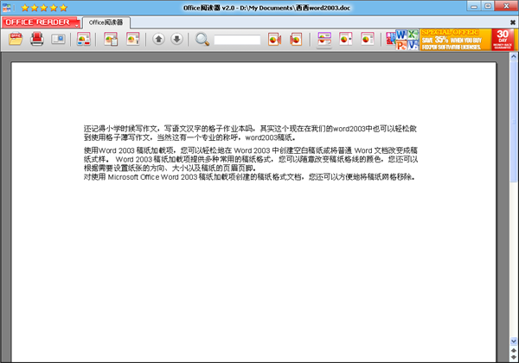Toggle the continuous page layout icon
Viewport: 519px width, 363px height.
click(324, 39)
